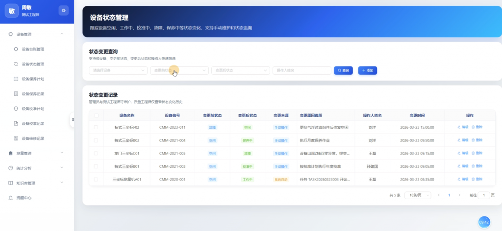The width and height of the screenshot is (502, 231).
Task: Check the 龙门三坐标C01 row checkbox
Action: tap(96, 153)
